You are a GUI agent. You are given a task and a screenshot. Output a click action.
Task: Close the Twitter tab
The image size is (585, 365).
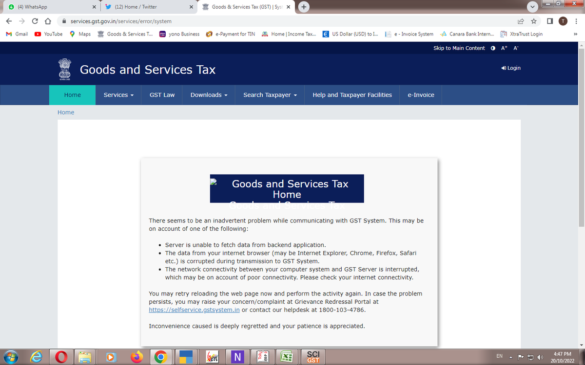[191, 7]
